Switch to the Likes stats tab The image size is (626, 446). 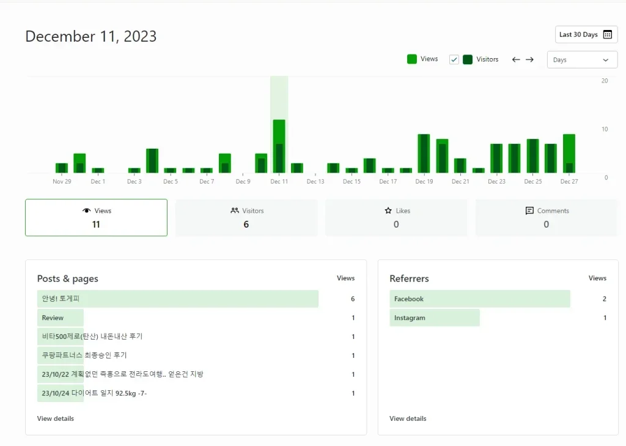[x=396, y=218]
